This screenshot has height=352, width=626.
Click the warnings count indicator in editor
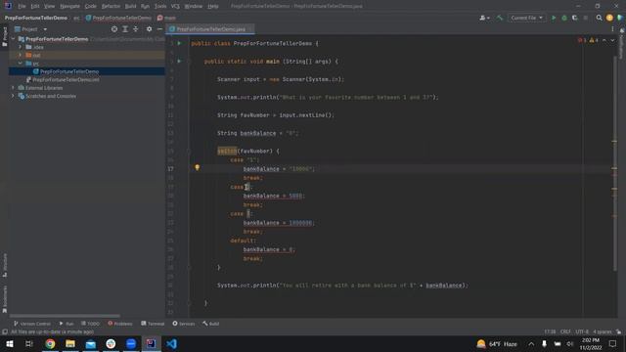(594, 40)
